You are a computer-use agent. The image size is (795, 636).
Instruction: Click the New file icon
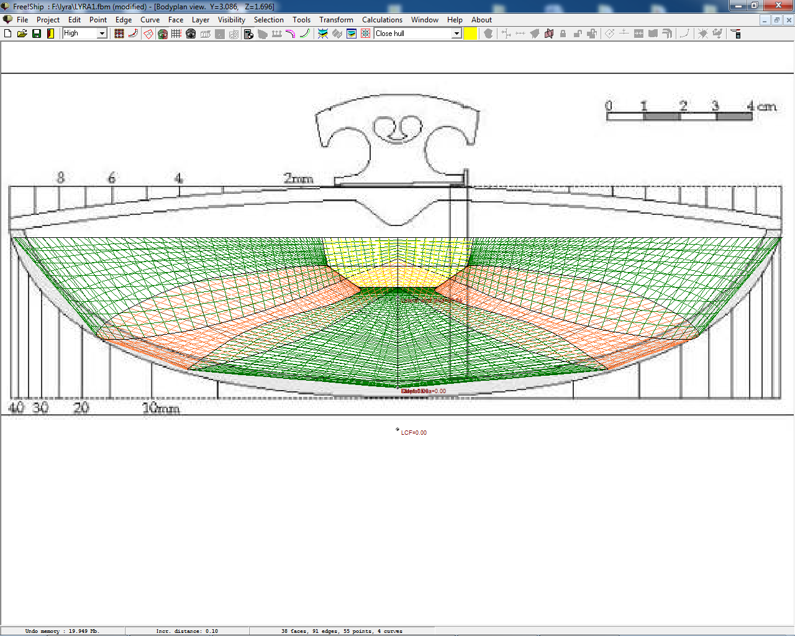(8, 34)
